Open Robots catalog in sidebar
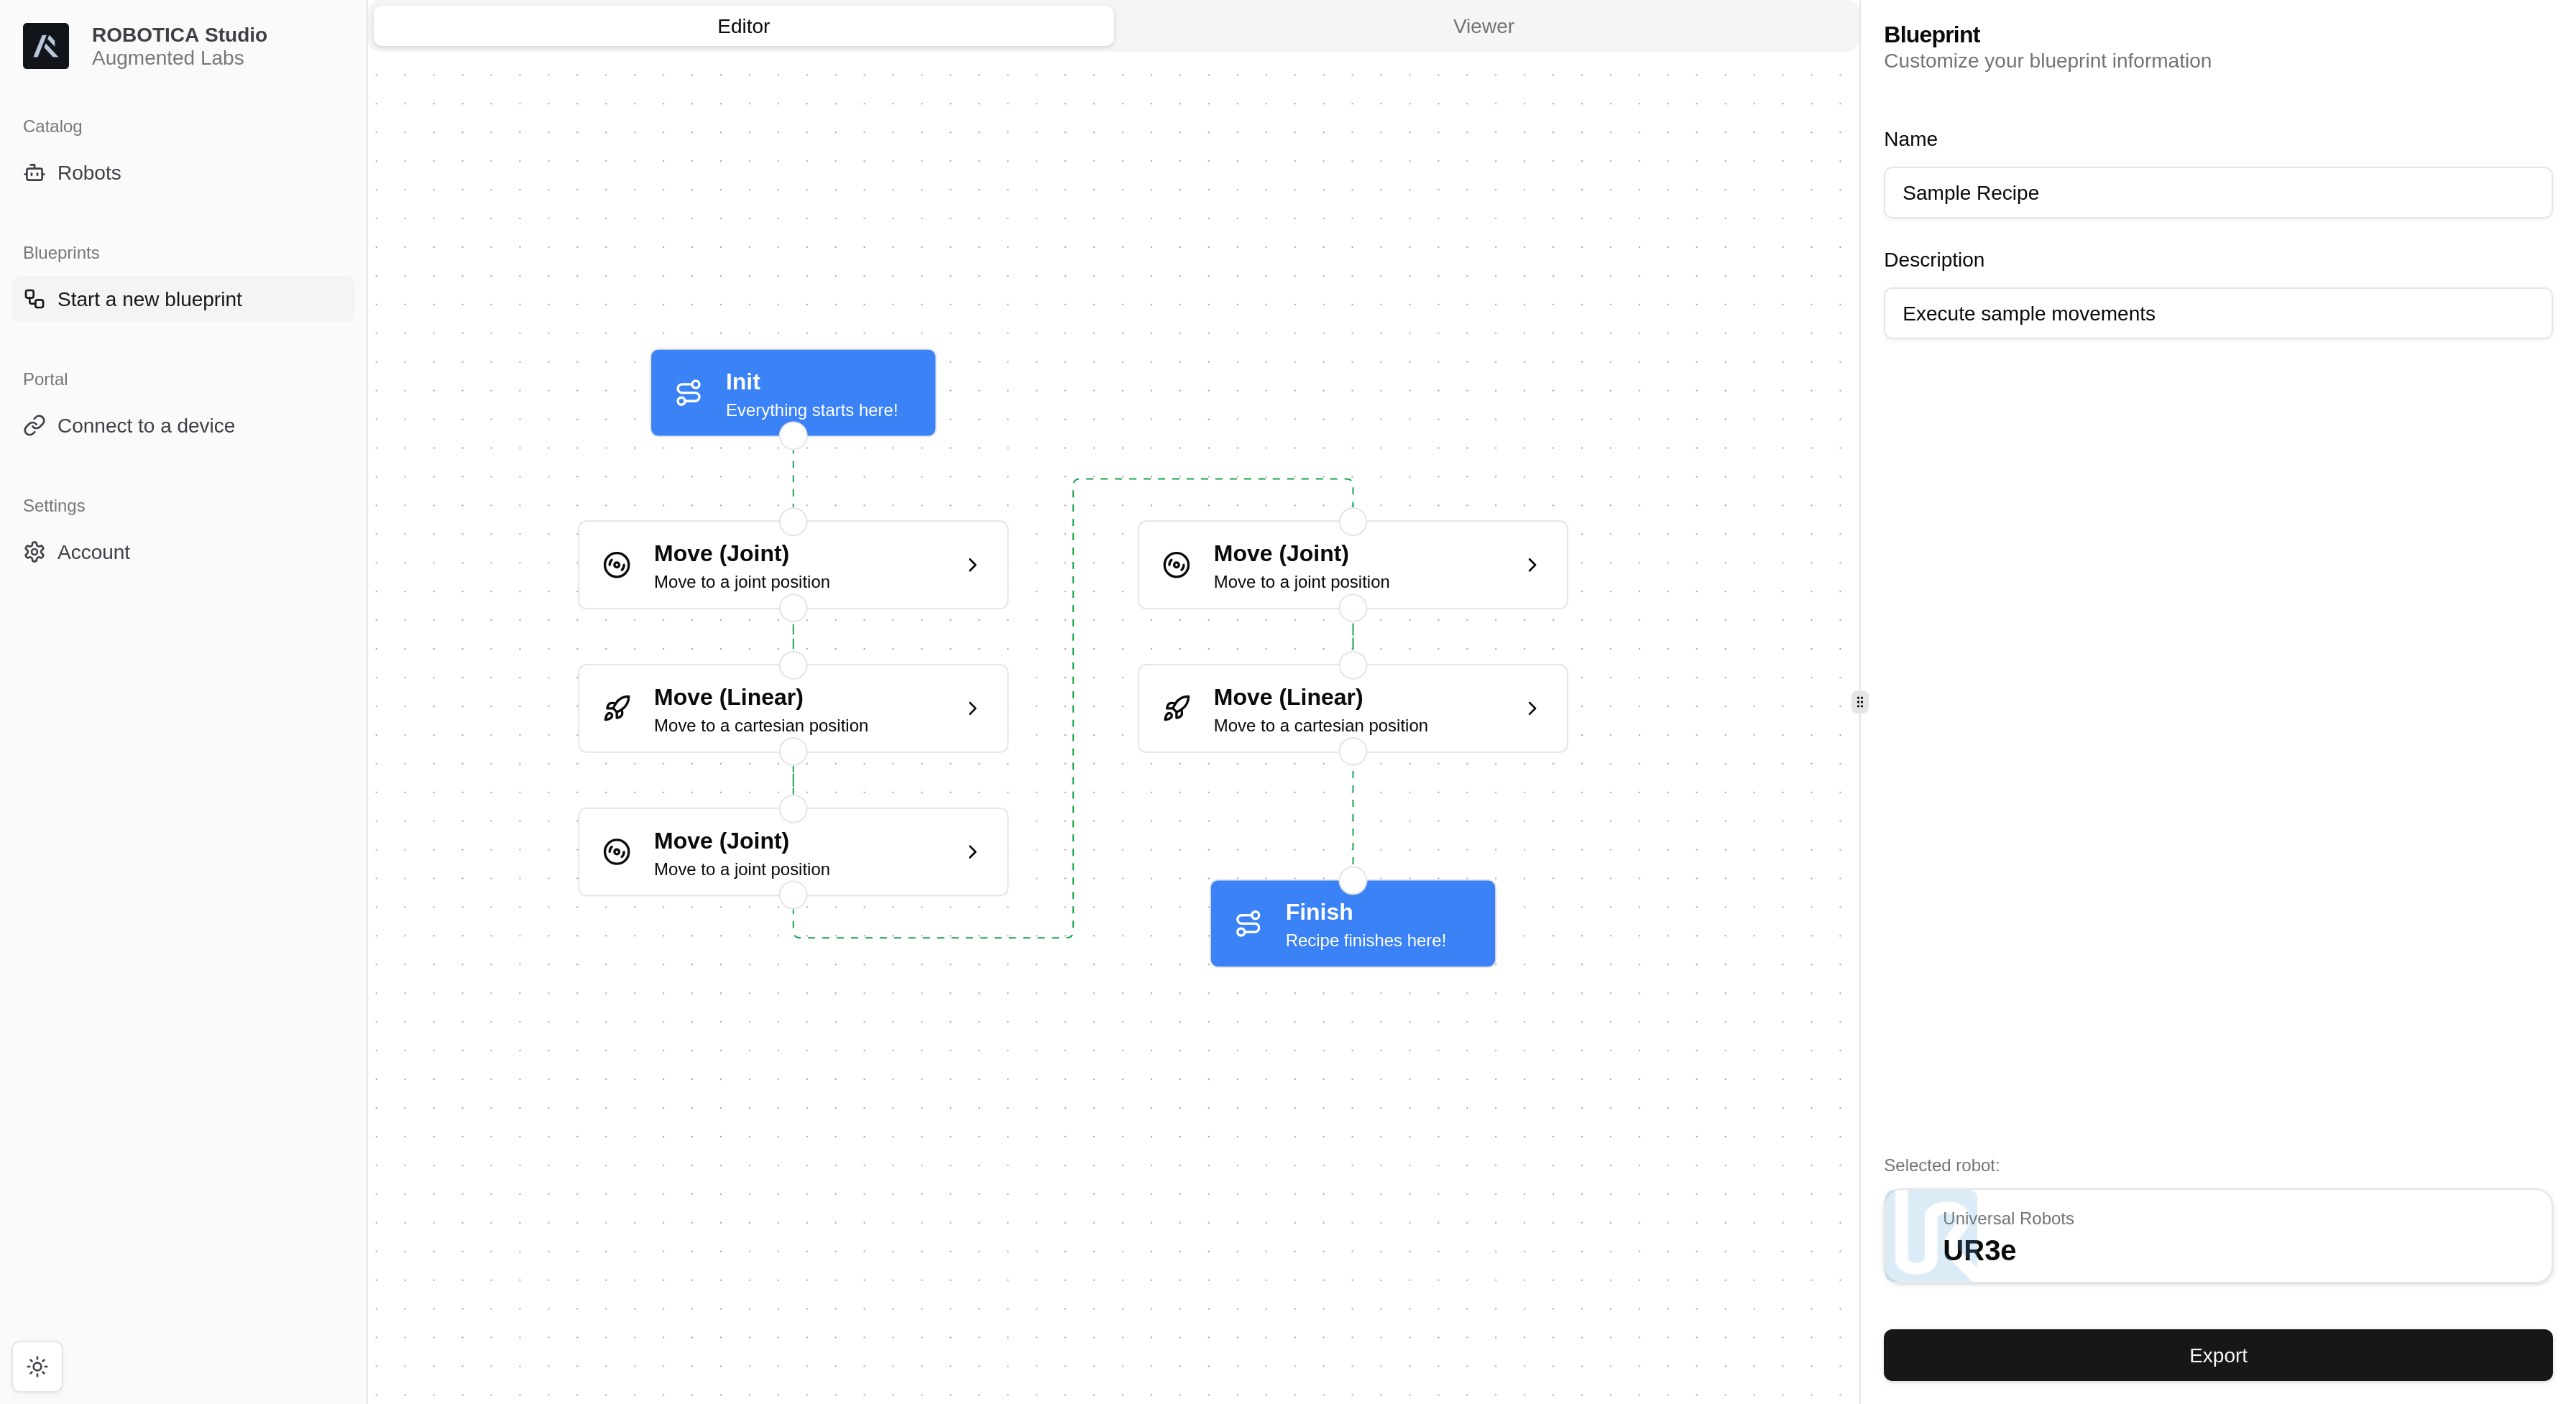 pyautogui.click(x=89, y=173)
